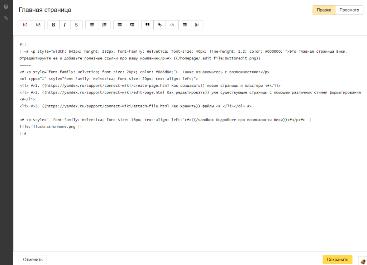
Task: Select the Правка edit tab
Action: click(324, 10)
